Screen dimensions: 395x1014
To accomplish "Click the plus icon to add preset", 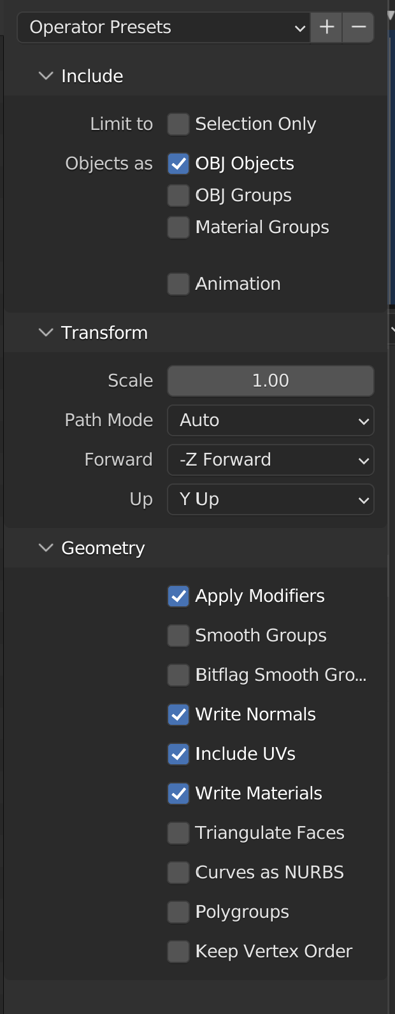I will click(x=327, y=27).
